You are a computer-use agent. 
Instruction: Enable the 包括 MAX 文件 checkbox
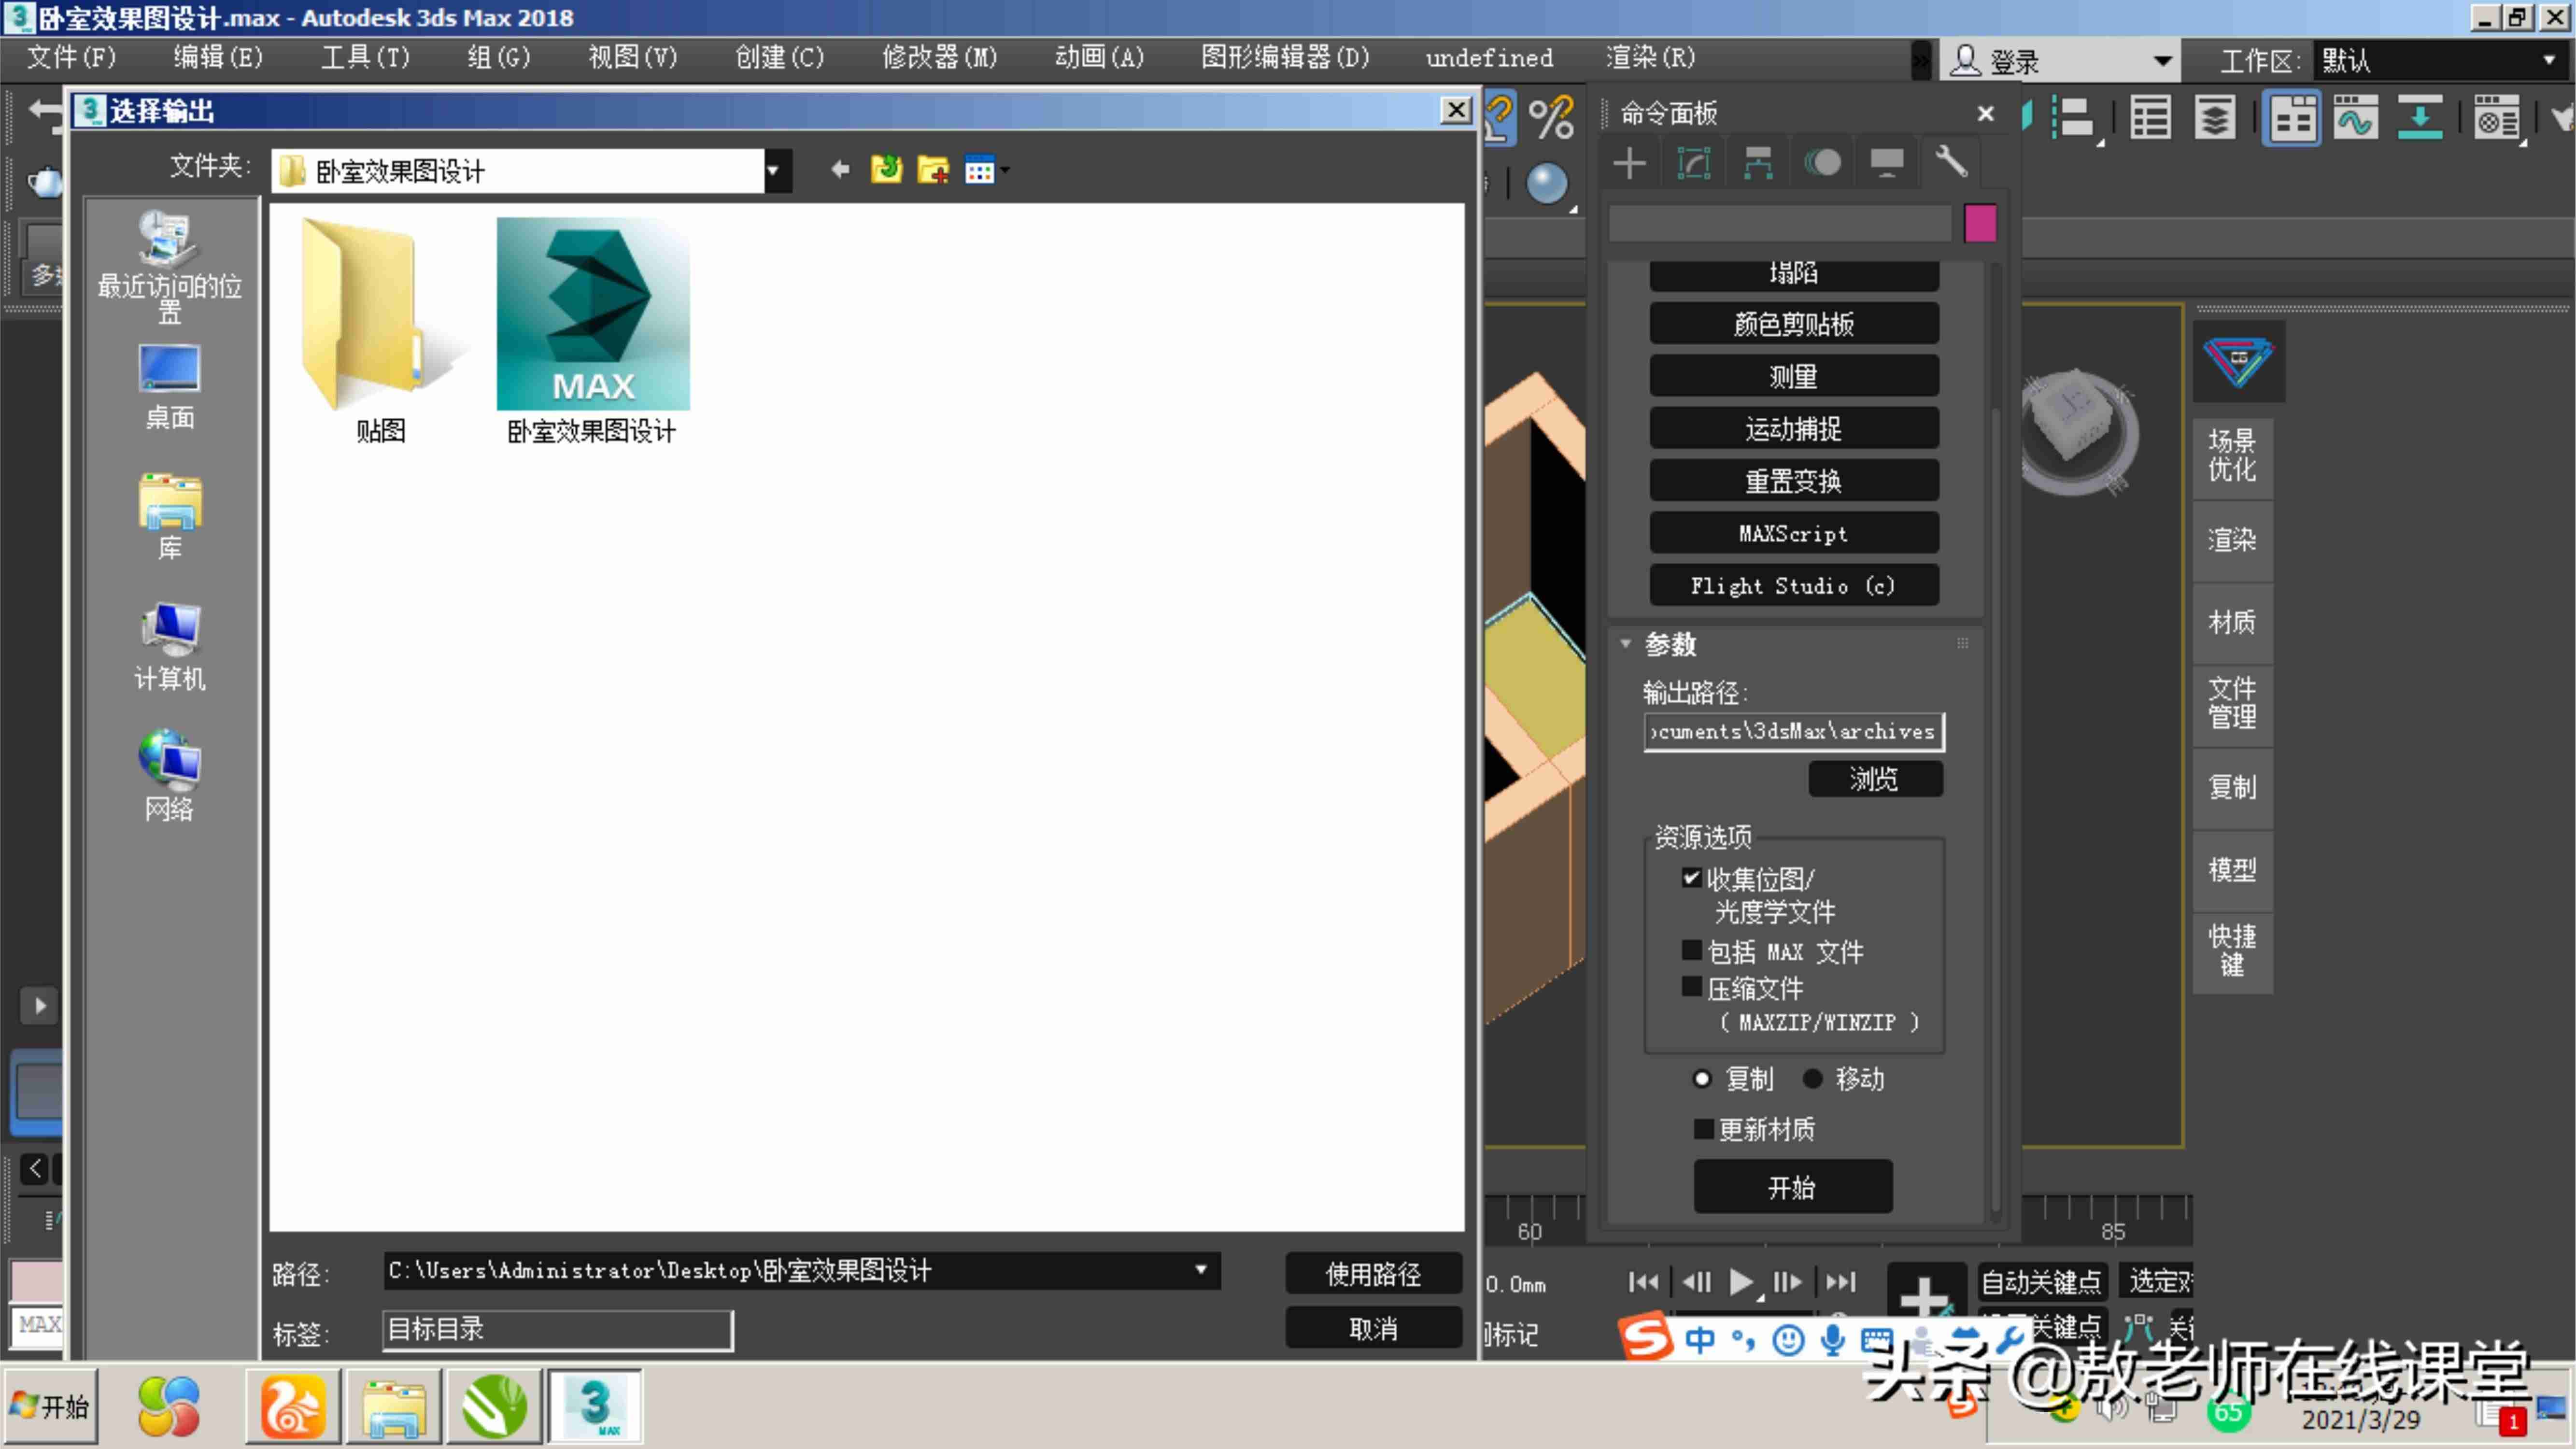click(1691, 950)
